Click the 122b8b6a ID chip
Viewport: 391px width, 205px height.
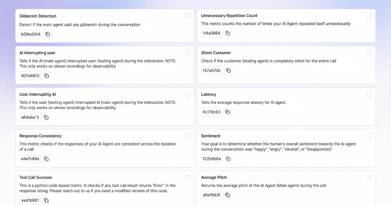212,159
